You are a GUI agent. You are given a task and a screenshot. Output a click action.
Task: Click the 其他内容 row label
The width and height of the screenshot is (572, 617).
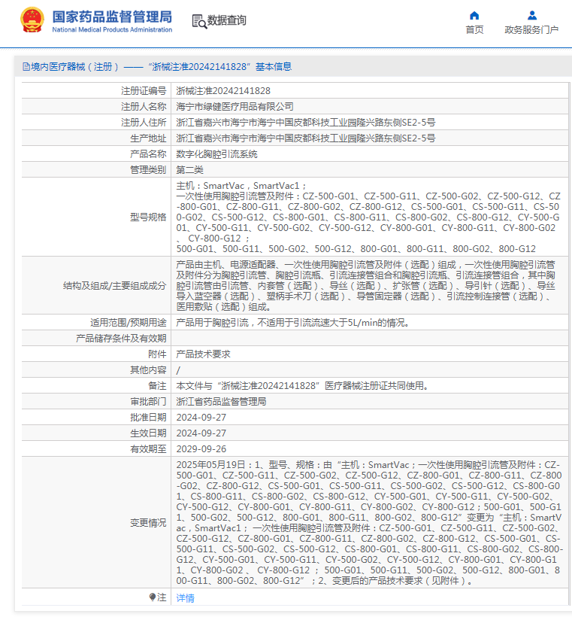pos(148,370)
